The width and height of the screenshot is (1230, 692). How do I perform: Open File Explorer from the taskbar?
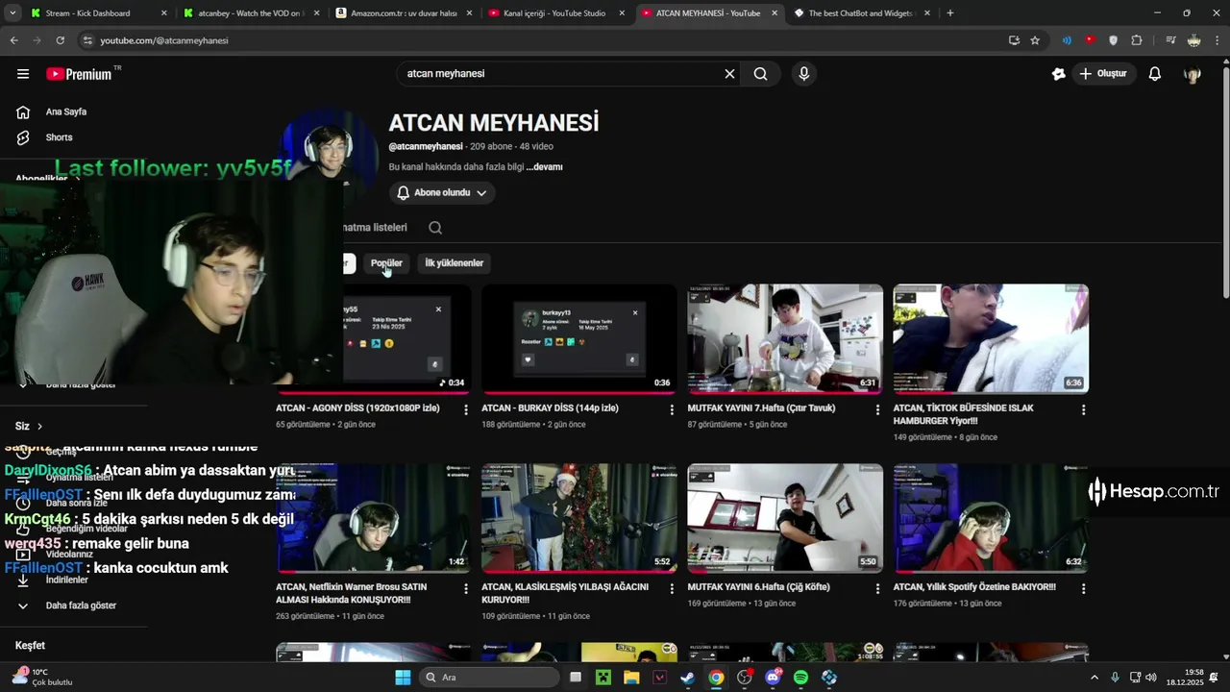tap(631, 678)
